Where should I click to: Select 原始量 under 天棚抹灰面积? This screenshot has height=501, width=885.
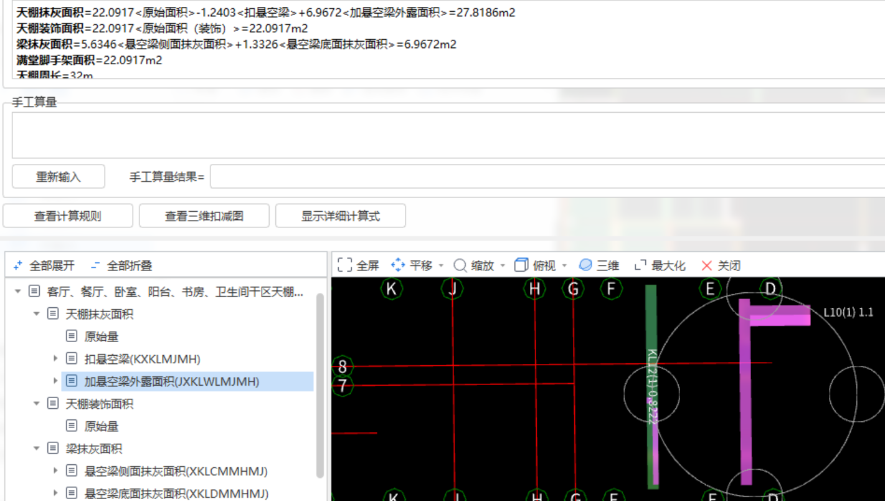(x=102, y=336)
